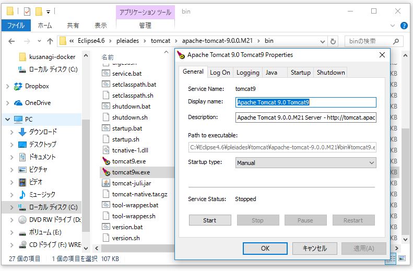Switch to the Startup tab
The height and width of the screenshot is (271, 413).
(301, 73)
